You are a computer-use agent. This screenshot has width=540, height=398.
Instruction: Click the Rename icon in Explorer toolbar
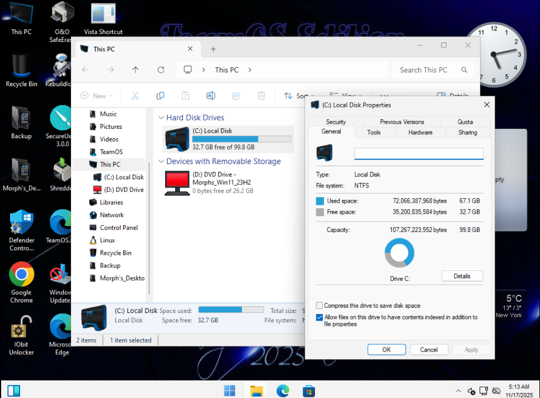(x=210, y=96)
